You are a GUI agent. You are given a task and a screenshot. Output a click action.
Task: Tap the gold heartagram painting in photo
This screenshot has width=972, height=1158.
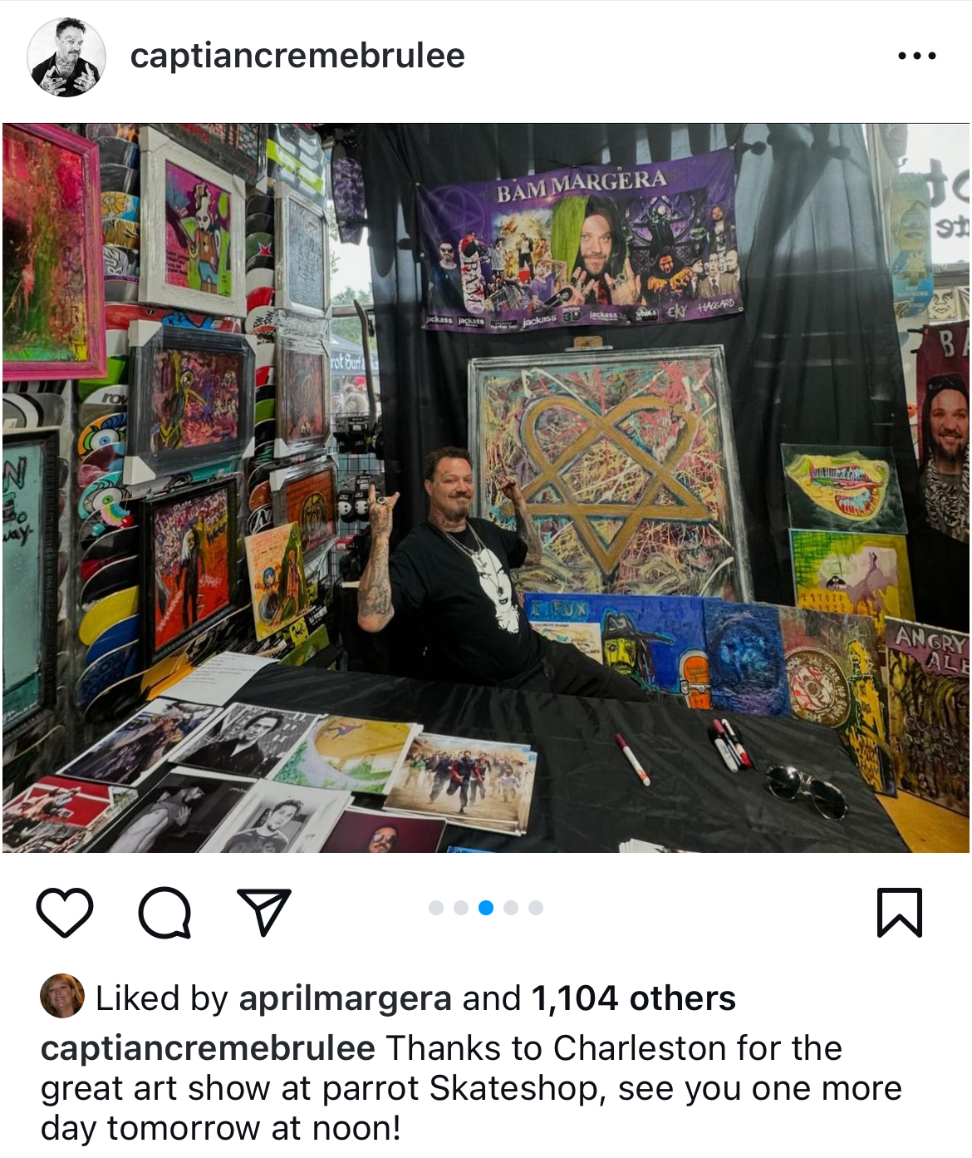coord(611,474)
